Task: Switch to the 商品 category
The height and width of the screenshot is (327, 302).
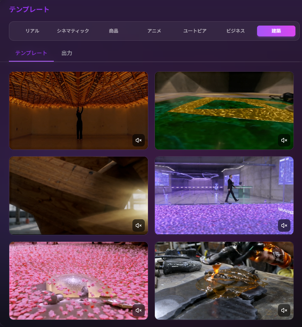Action: [113, 31]
